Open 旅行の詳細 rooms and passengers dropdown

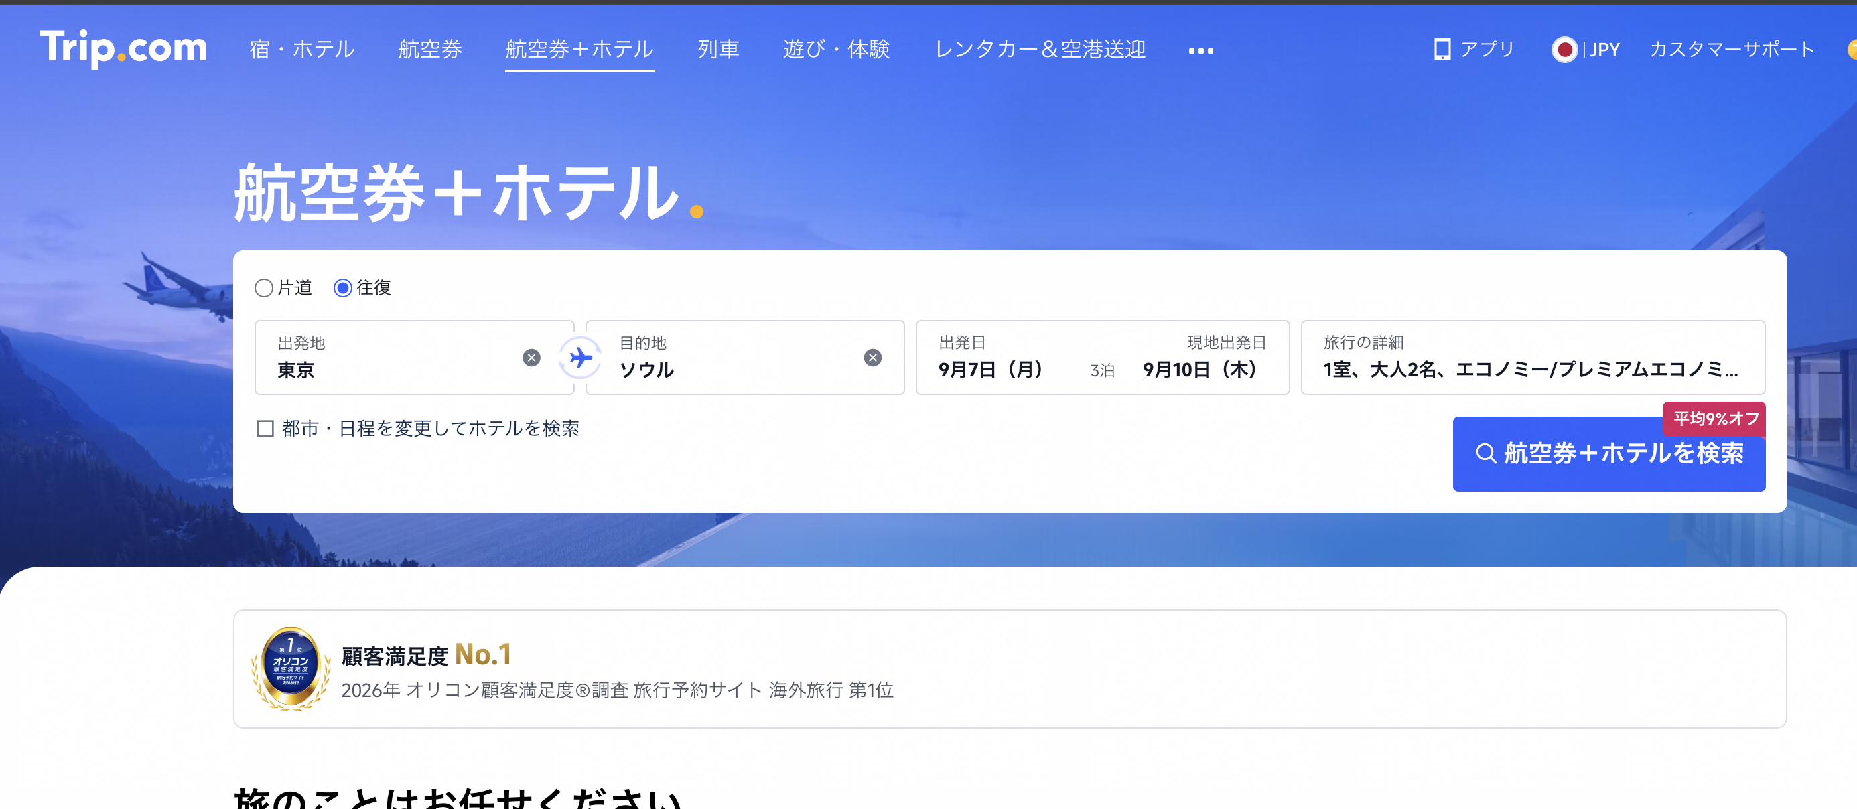[x=1533, y=358]
